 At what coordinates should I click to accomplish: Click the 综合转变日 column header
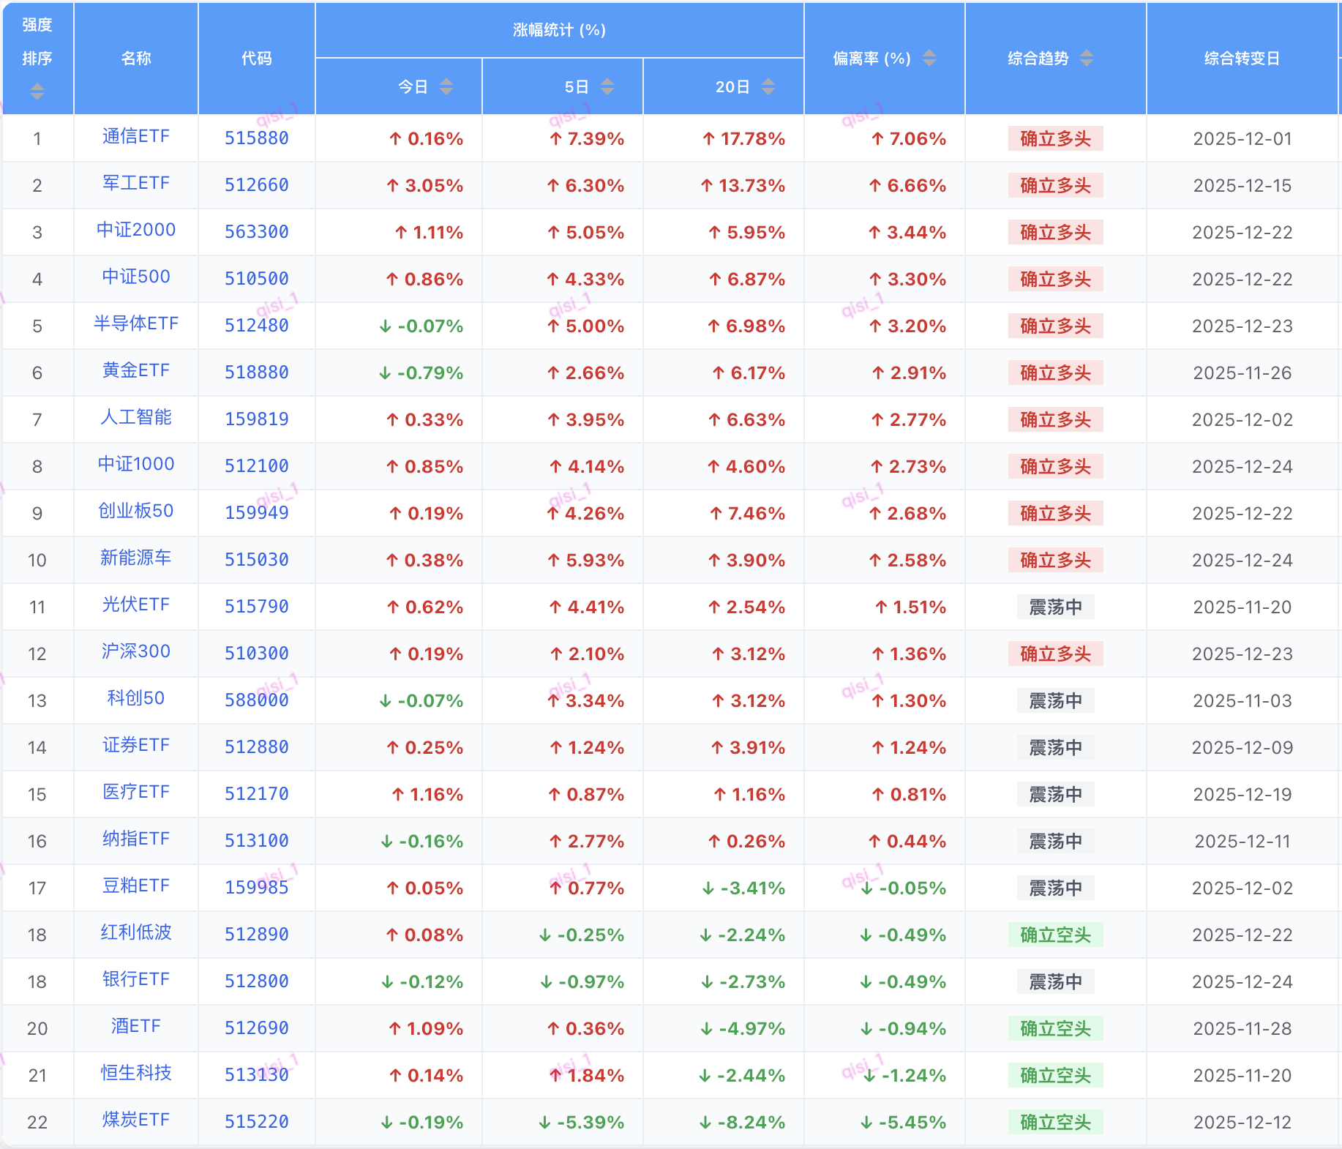click(1242, 59)
